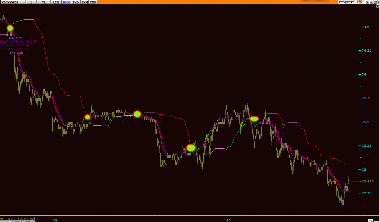Click the small green signal marker near 73.55
This screenshot has height=222, width=379.
(87, 117)
